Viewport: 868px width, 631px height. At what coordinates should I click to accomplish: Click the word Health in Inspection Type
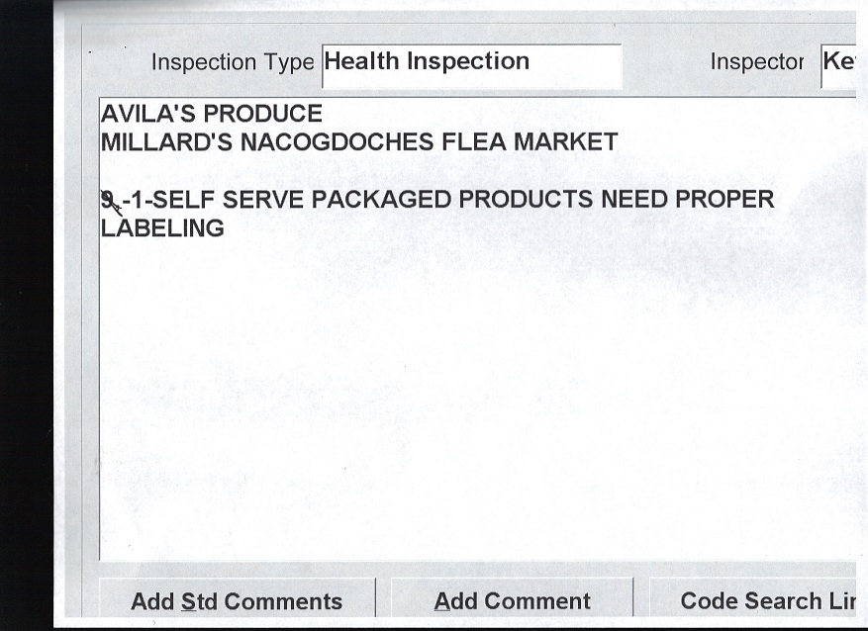(362, 61)
